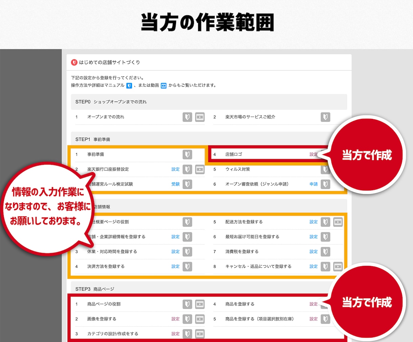
Task: Open manual icon for 消費税を登録する
Action: pos(325,252)
